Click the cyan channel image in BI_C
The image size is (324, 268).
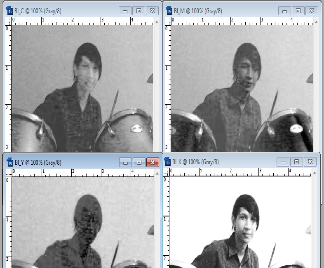coord(82,88)
